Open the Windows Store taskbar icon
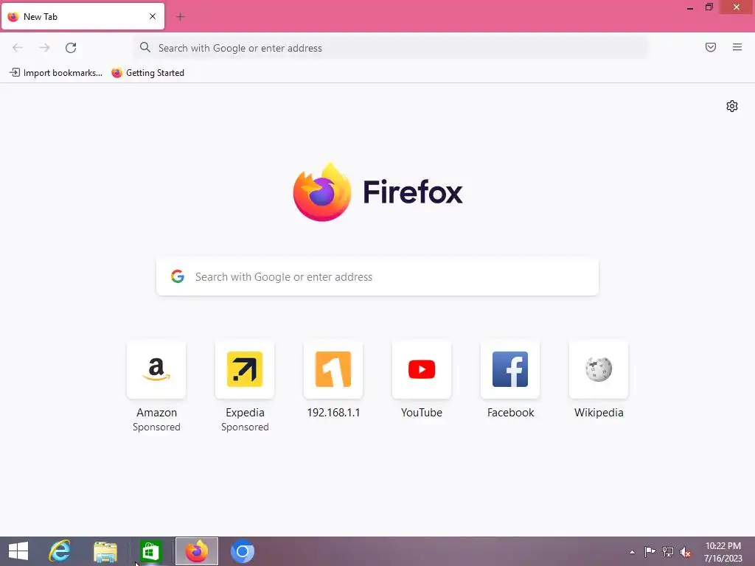 coord(150,551)
